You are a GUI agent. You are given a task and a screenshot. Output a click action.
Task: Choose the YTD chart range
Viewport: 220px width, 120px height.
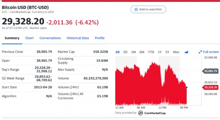pyautogui.click(x=151, y=52)
